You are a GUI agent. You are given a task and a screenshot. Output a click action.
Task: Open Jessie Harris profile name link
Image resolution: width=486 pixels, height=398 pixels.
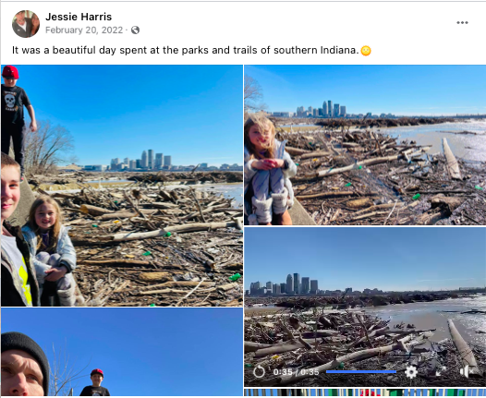point(79,17)
